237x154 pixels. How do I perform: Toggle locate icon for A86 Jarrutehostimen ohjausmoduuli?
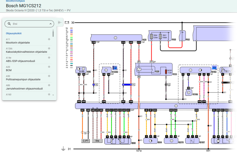click(49, 85)
